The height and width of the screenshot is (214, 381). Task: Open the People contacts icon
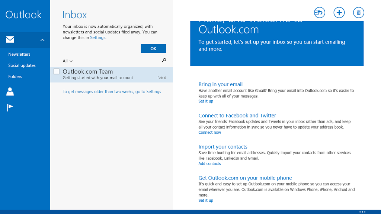click(x=10, y=91)
